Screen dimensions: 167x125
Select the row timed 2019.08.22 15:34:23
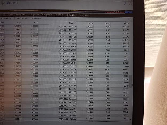point(65,33)
